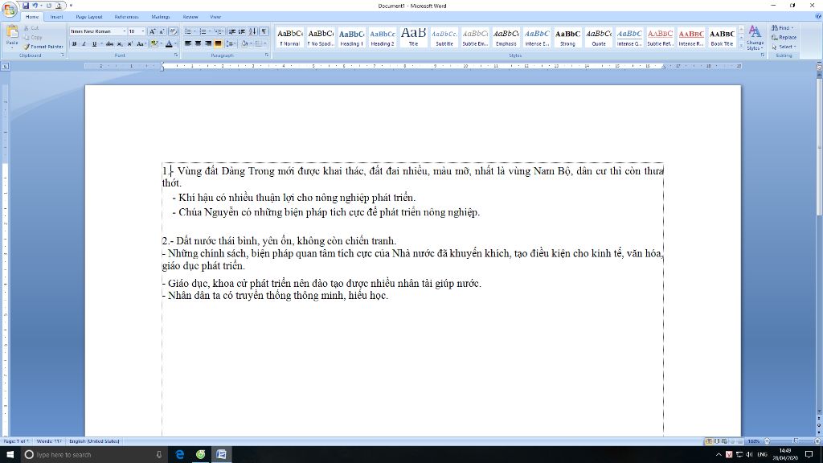Activate the Format Painter
Screen dimensions: 823x463
[x=43, y=46]
